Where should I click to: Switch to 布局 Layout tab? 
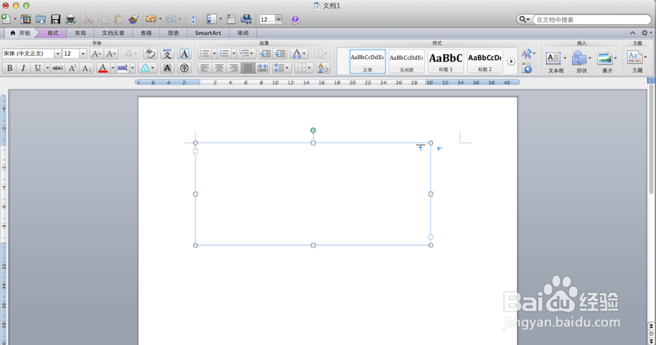pos(80,33)
